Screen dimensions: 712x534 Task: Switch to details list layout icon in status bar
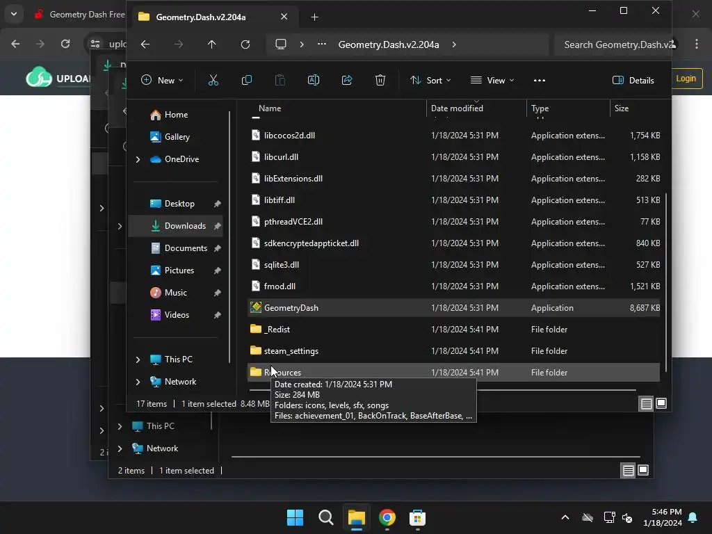tap(646, 403)
